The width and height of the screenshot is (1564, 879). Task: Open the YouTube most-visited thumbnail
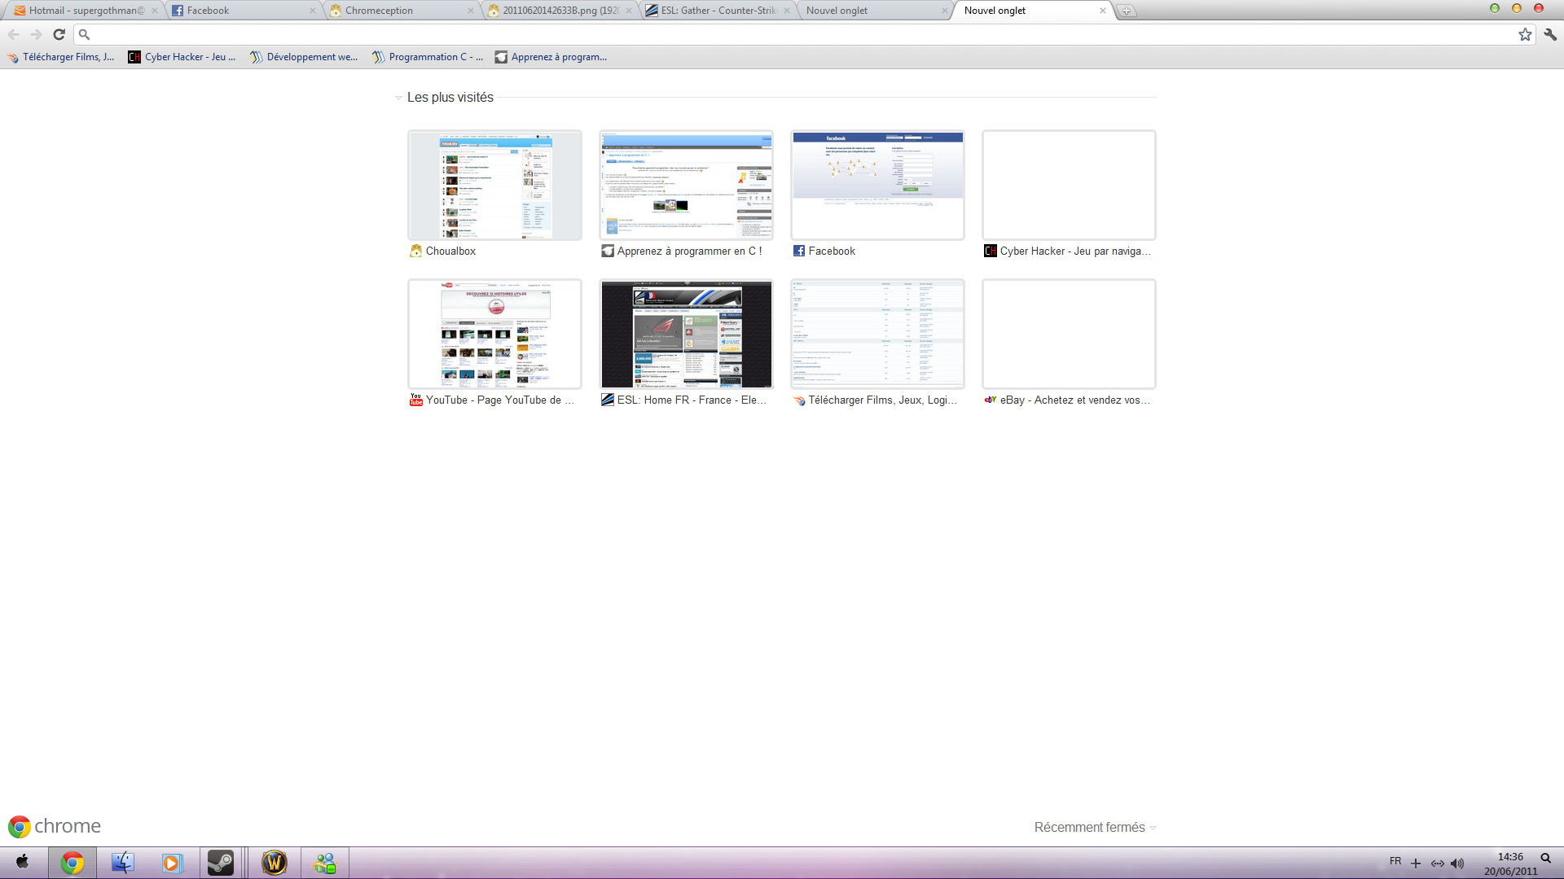[494, 334]
